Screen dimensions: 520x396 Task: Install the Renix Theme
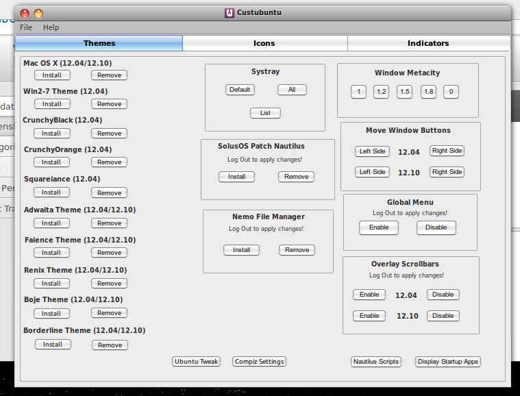click(x=51, y=284)
